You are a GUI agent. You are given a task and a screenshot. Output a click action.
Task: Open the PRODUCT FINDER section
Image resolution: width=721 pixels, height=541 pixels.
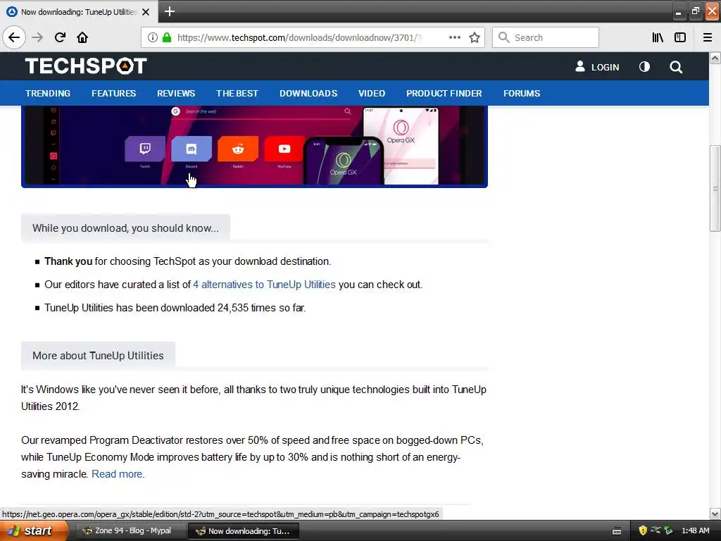444,94
